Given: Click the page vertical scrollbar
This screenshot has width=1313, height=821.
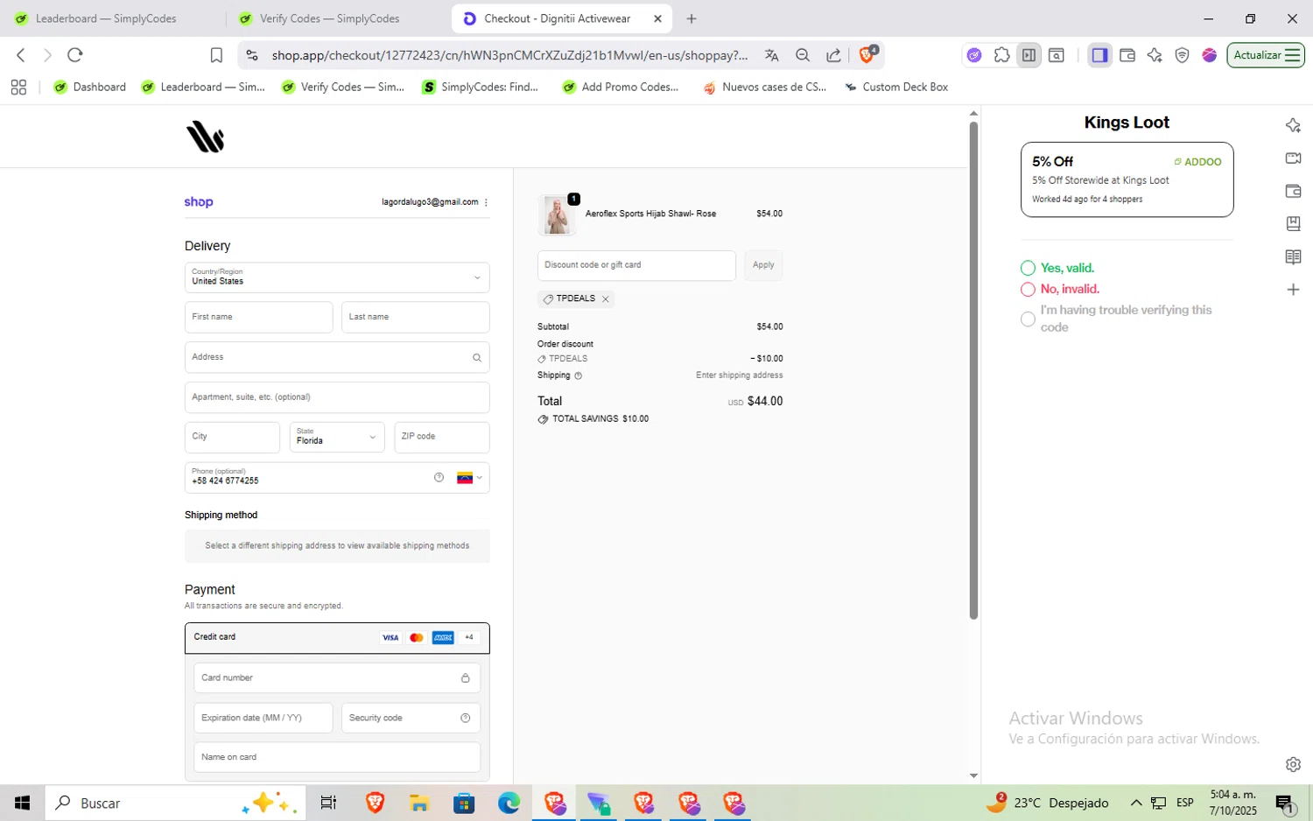Looking at the screenshot, I should point(973,369).
